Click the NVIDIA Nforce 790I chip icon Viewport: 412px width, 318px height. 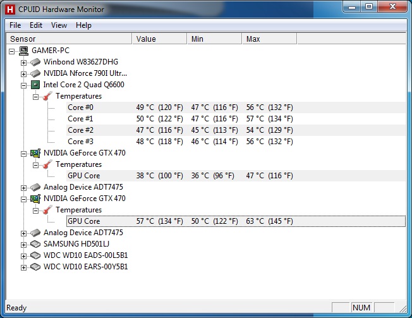tap(35, 73)
